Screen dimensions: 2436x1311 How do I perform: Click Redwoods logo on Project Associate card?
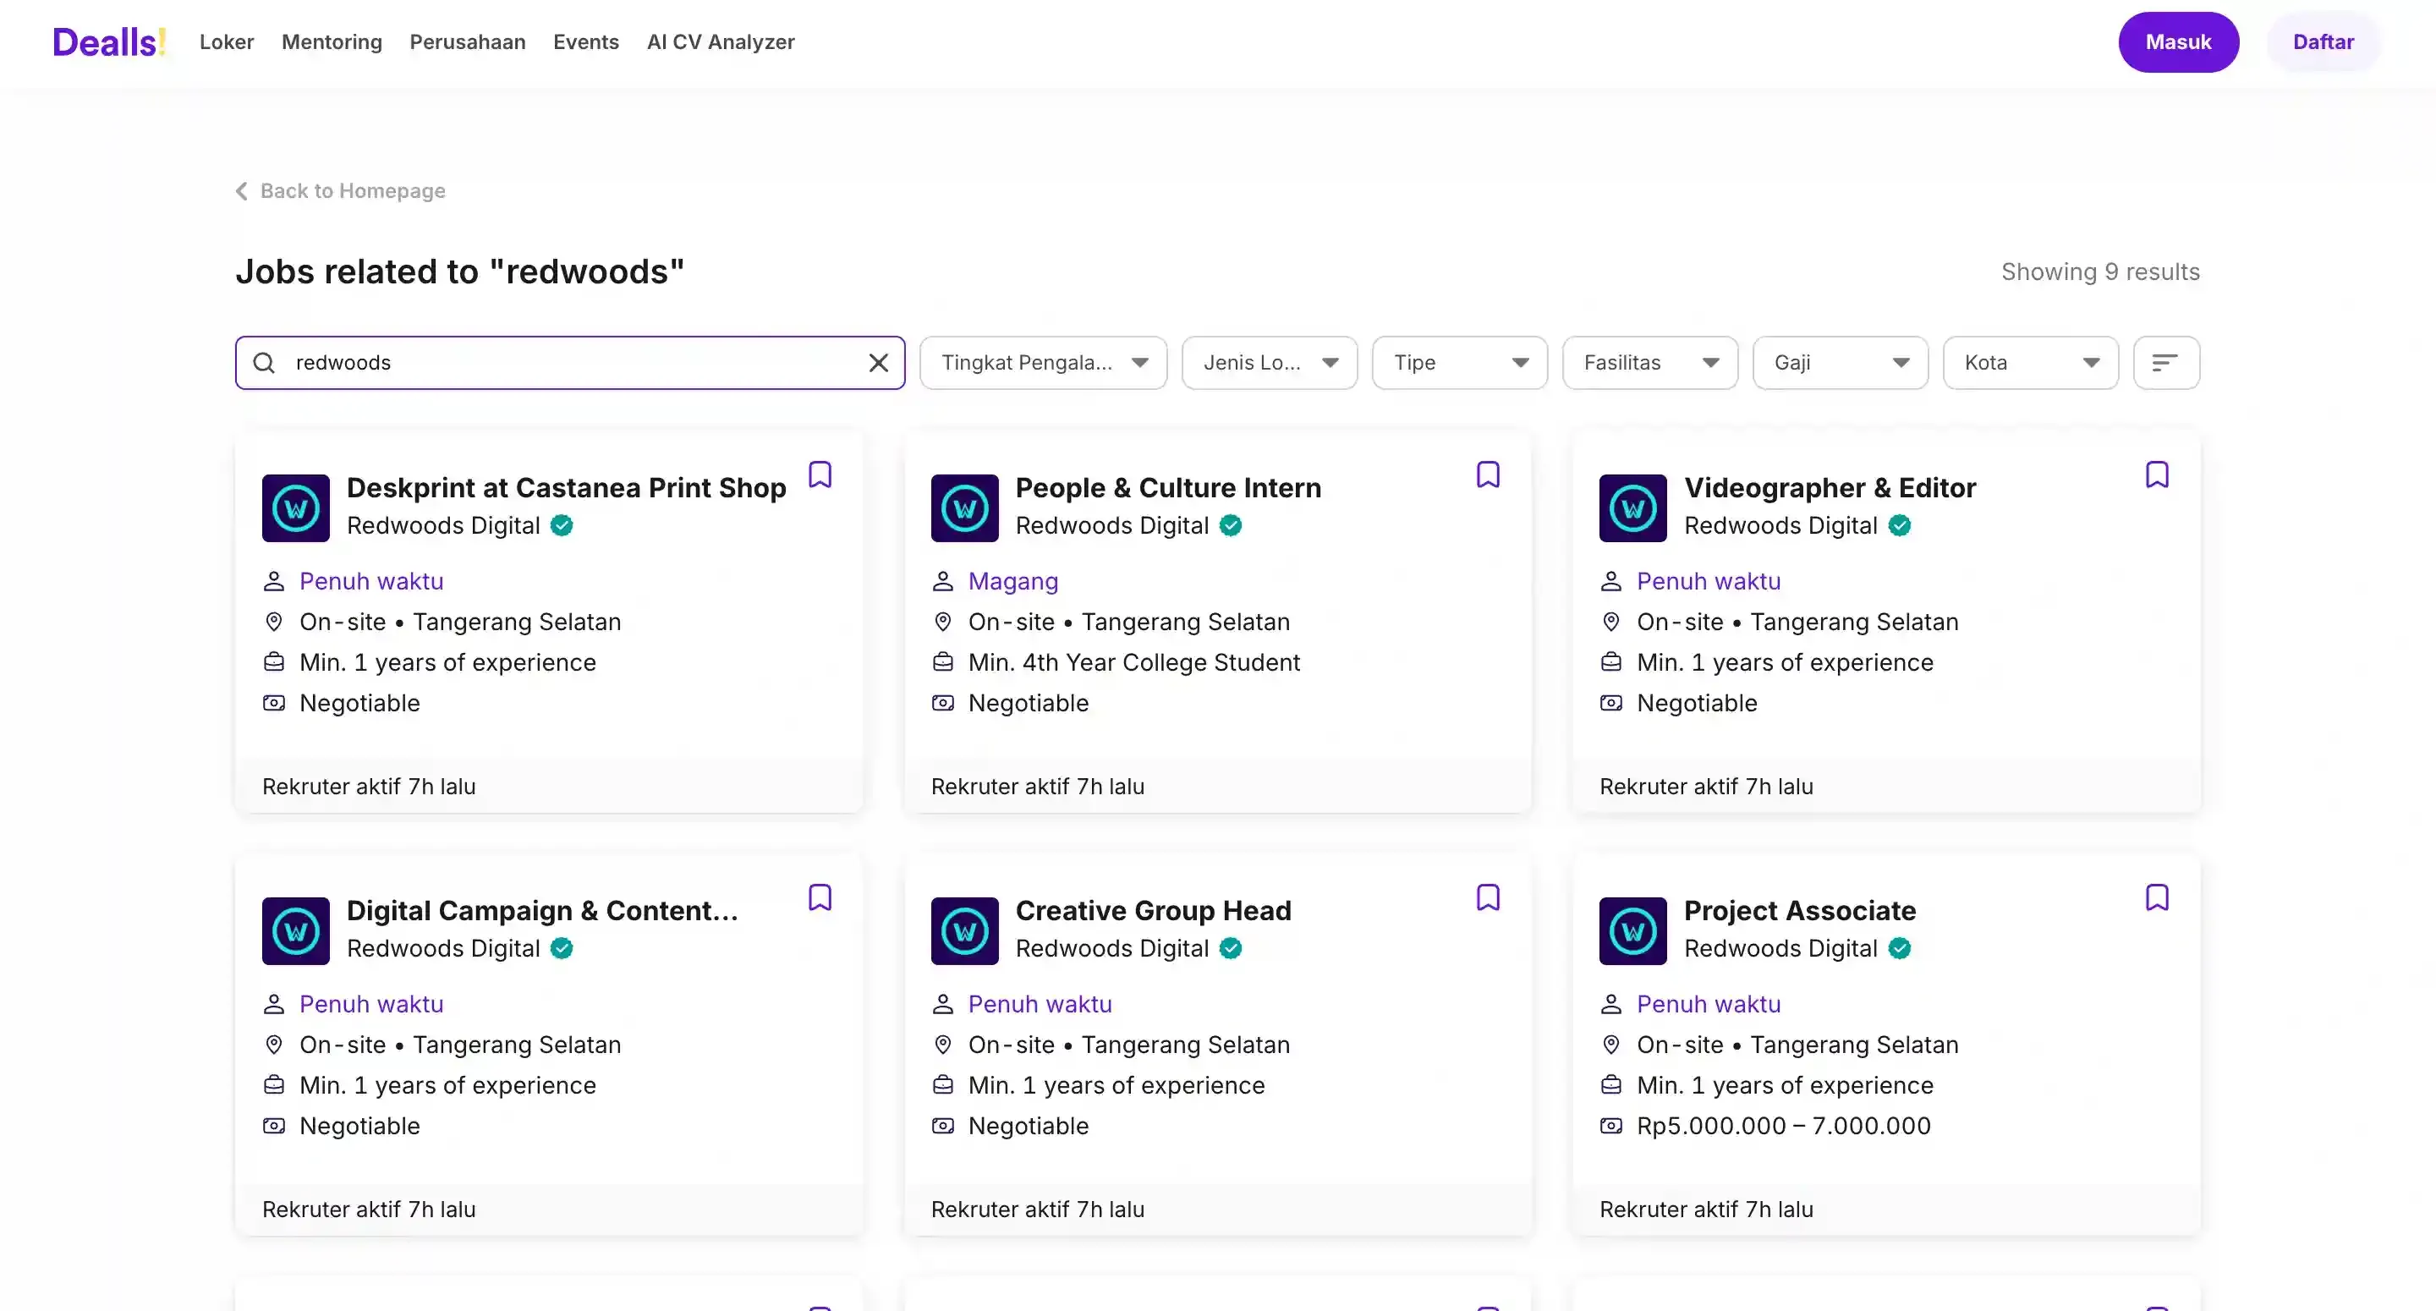[1632, 930]
